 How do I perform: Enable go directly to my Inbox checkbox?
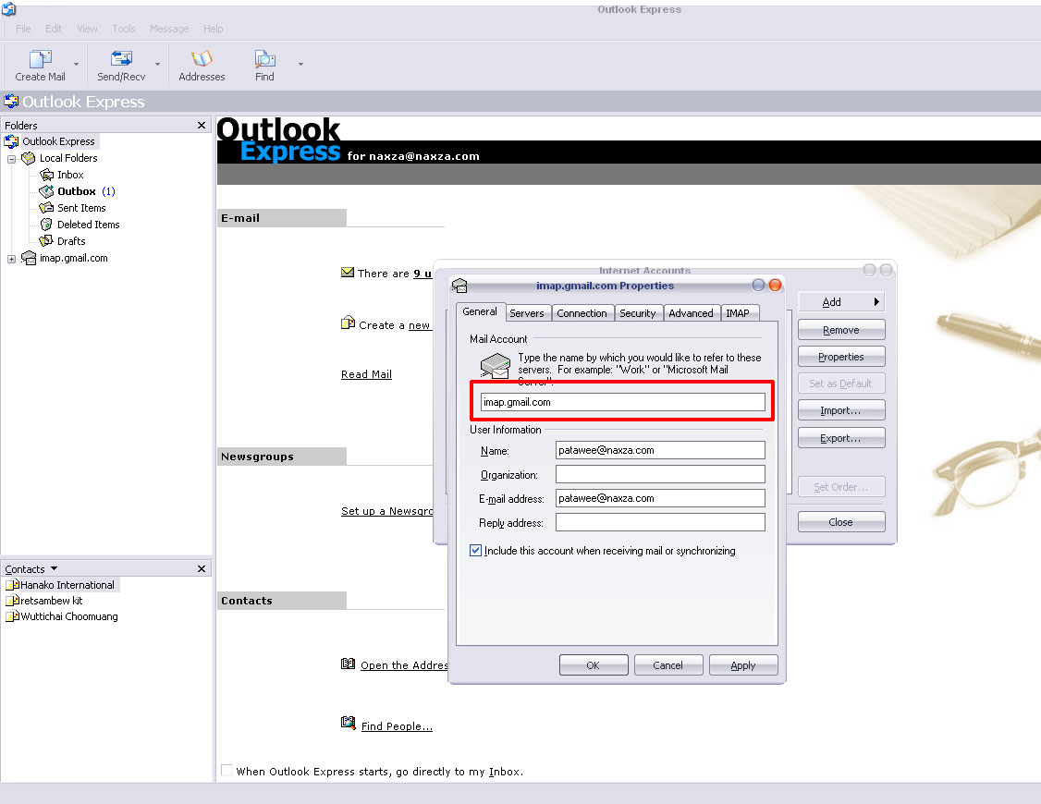227,770
